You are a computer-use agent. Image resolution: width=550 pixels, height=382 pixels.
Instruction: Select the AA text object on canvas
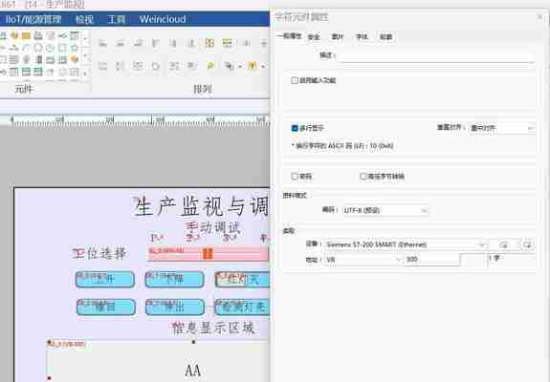pyautogui.click(x=192, y=371)
